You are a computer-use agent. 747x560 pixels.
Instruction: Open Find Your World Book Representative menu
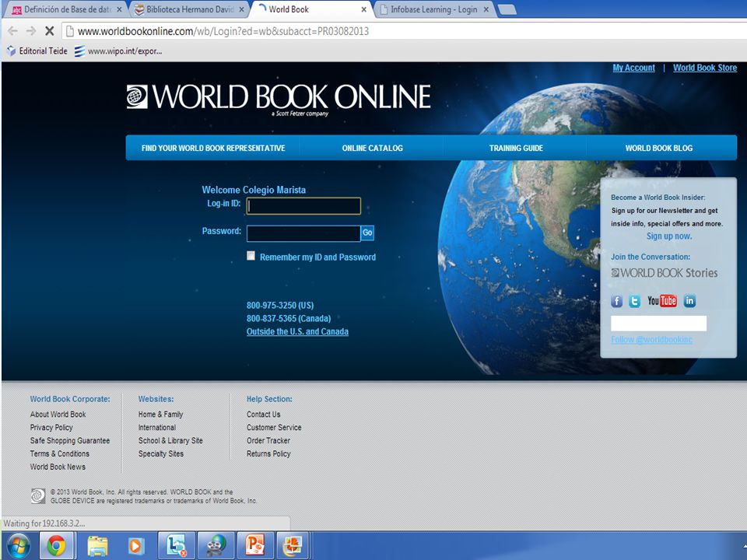coord(213,148)
